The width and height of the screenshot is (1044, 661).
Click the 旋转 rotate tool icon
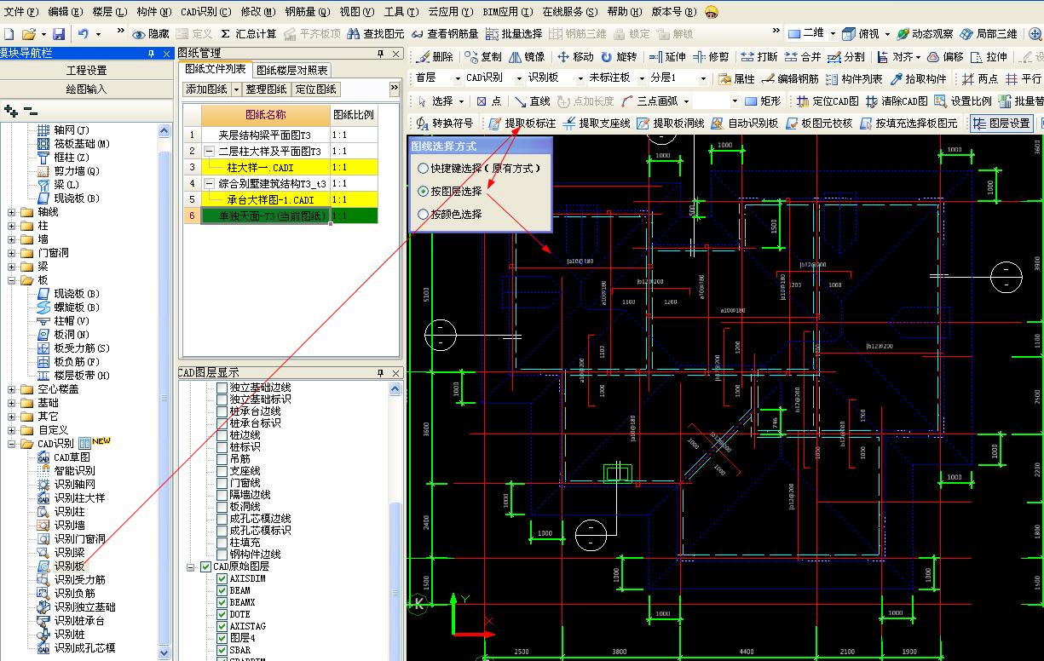(607, 57)
